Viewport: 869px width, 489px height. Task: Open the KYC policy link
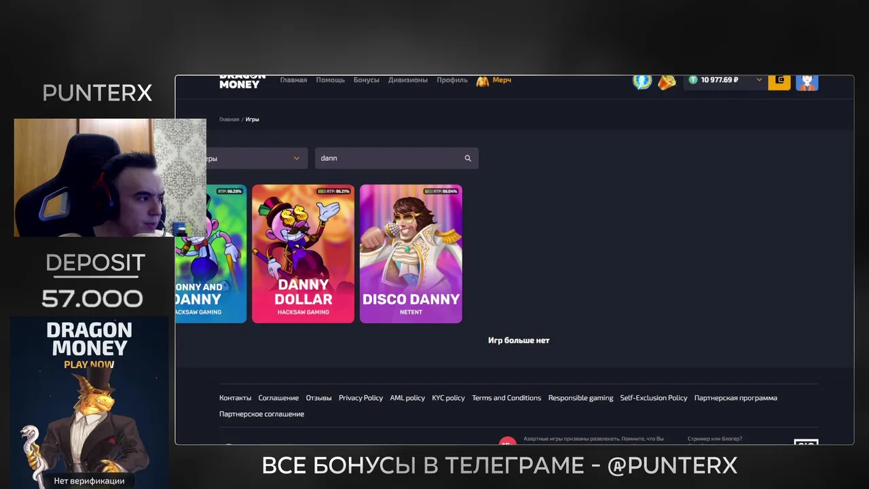(448, 398)
